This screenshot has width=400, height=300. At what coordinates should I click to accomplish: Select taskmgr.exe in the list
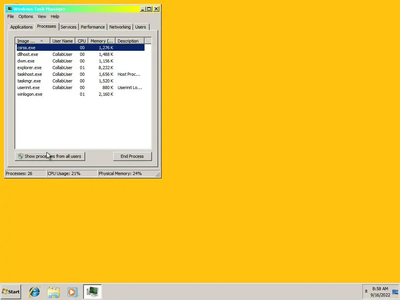80,81
